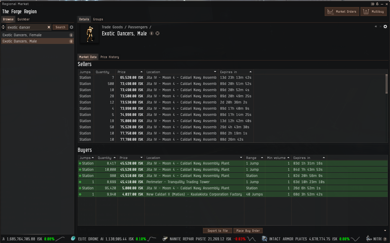Click the help question mark icon
Image resolution: width=390 pixels, height=243 pixels.
[x=385, y=239]
